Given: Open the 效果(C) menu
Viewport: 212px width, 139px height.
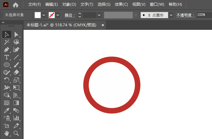Looking at the screenshot, I should (x=121, y=4).
